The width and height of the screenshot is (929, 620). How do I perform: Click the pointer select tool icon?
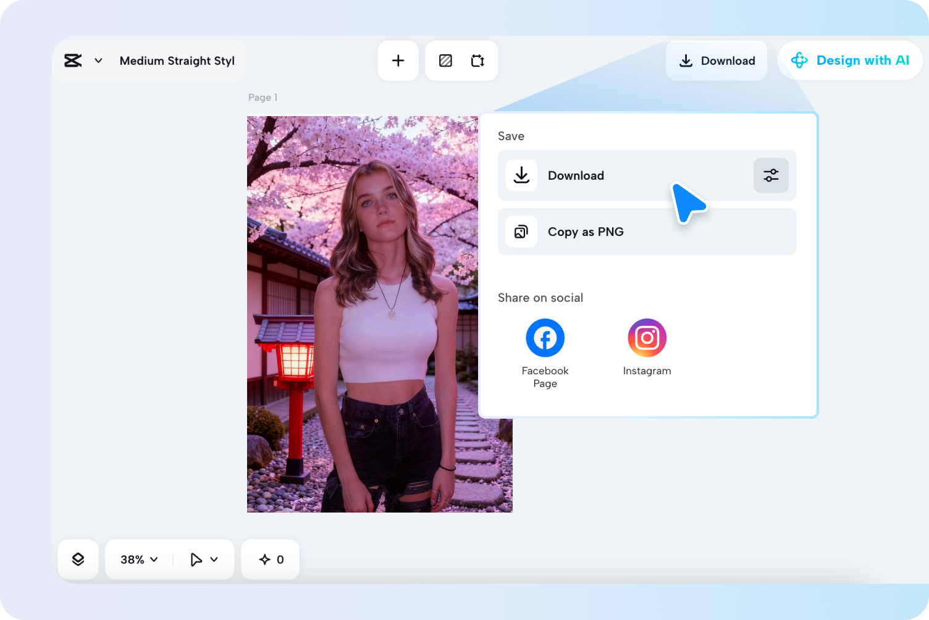[x=196, y=559]
